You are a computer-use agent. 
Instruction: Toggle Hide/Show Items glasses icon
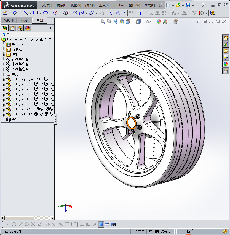point(149,22)
